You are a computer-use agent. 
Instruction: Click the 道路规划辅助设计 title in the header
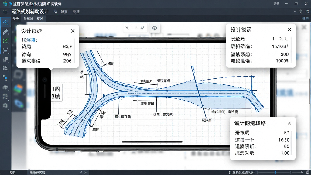[x=30, y=12]
